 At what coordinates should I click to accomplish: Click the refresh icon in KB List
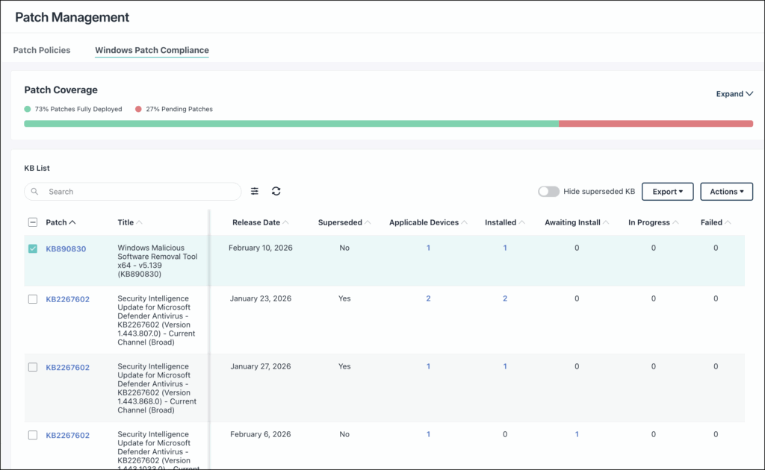click(x=276, y=192)
